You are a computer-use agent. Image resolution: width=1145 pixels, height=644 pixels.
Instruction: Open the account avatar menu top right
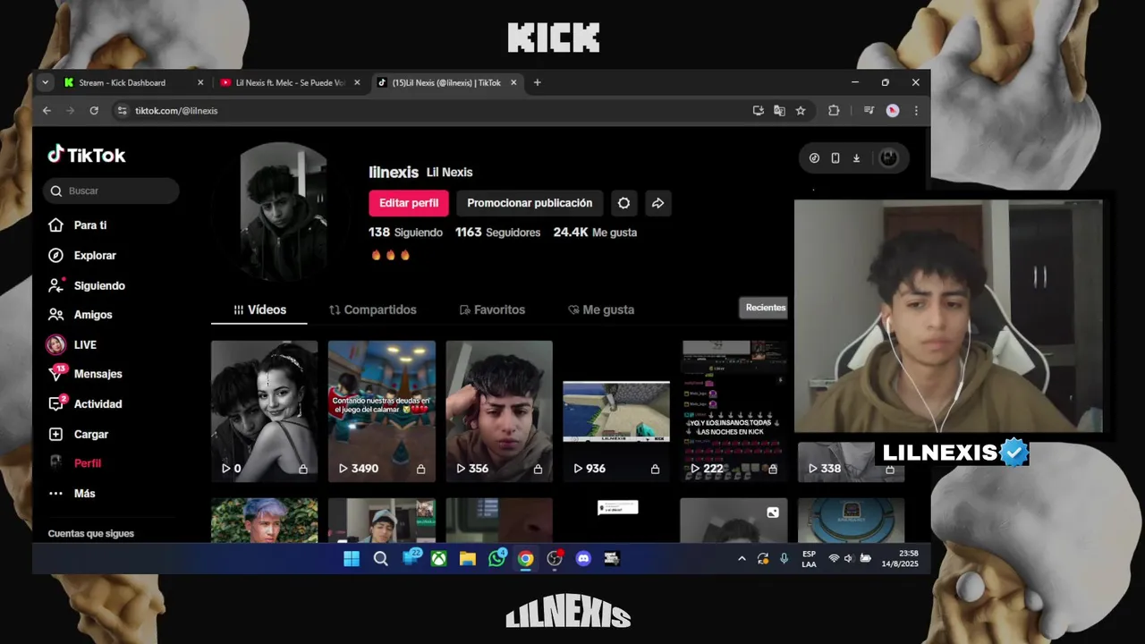pyautogui.click(x=888, y=157)
